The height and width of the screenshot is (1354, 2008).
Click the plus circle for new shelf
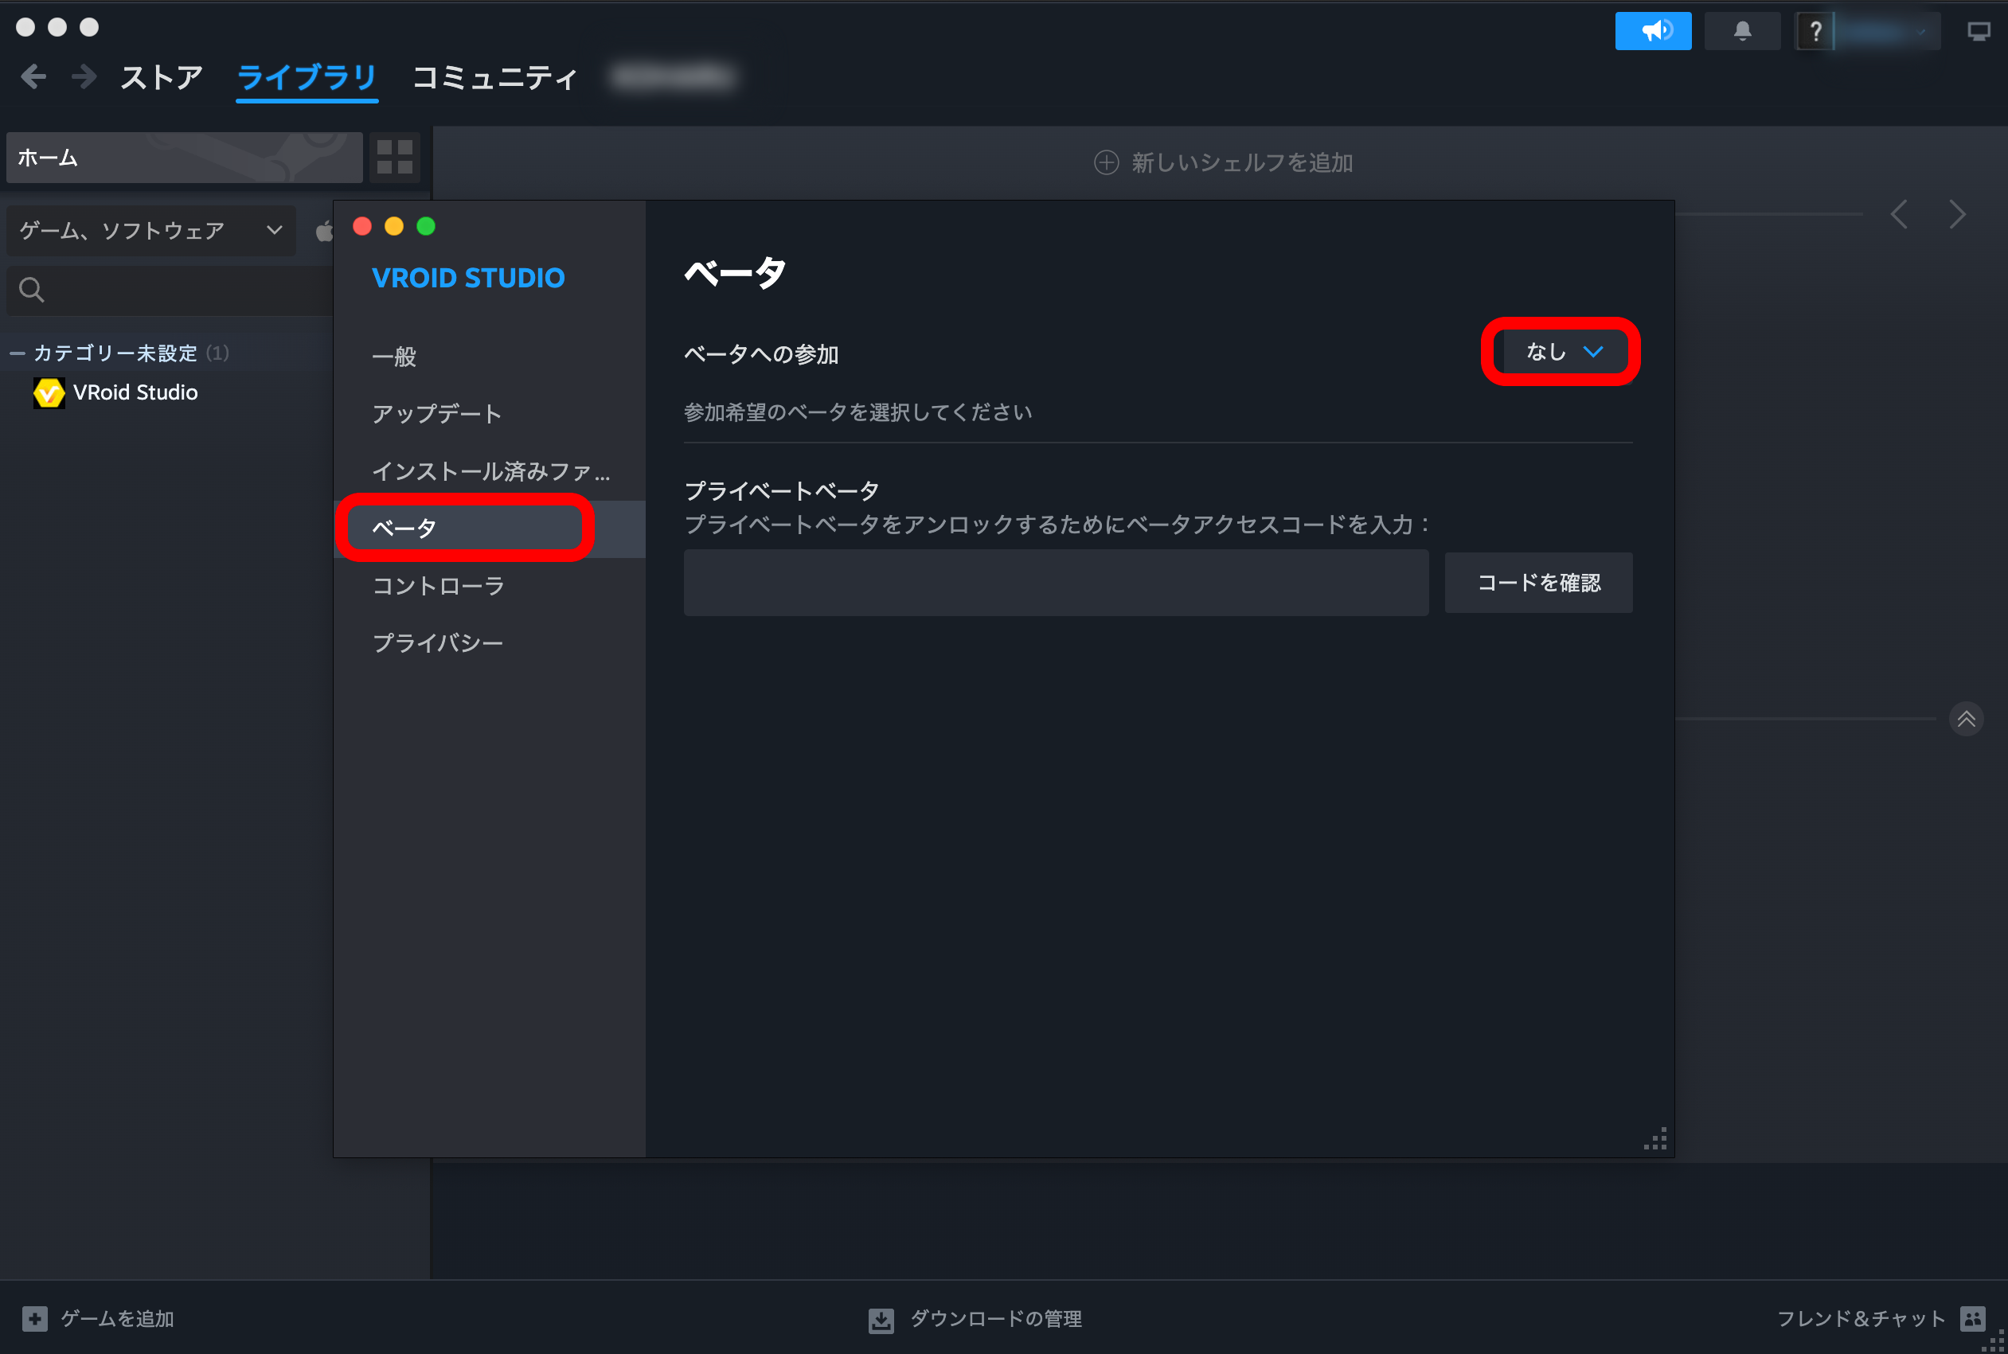tap(1107, 162)
